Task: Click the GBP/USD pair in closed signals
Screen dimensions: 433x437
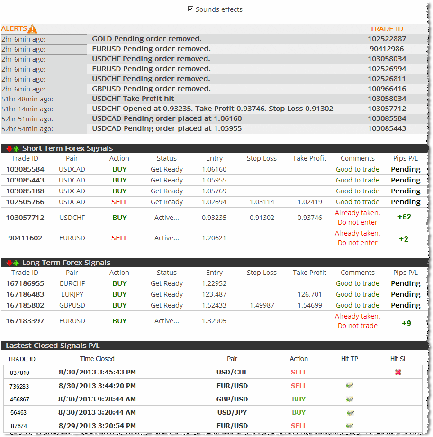Action: click(232, 399)
